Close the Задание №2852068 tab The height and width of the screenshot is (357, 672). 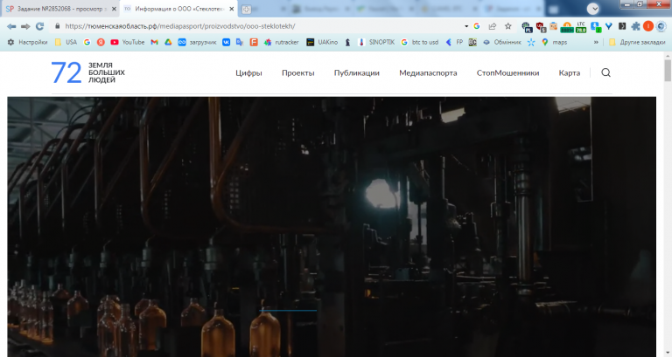tap(114, 9)
